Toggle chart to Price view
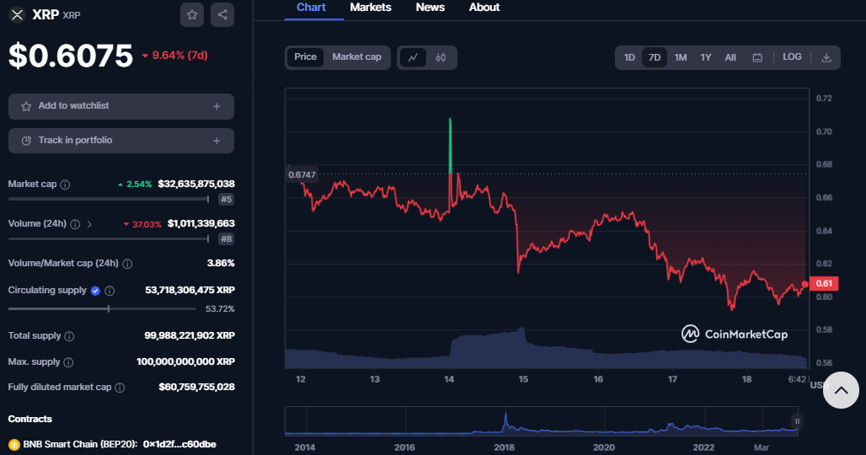The height and width of the screenshot is (455, 866). (x=306, y=57)
